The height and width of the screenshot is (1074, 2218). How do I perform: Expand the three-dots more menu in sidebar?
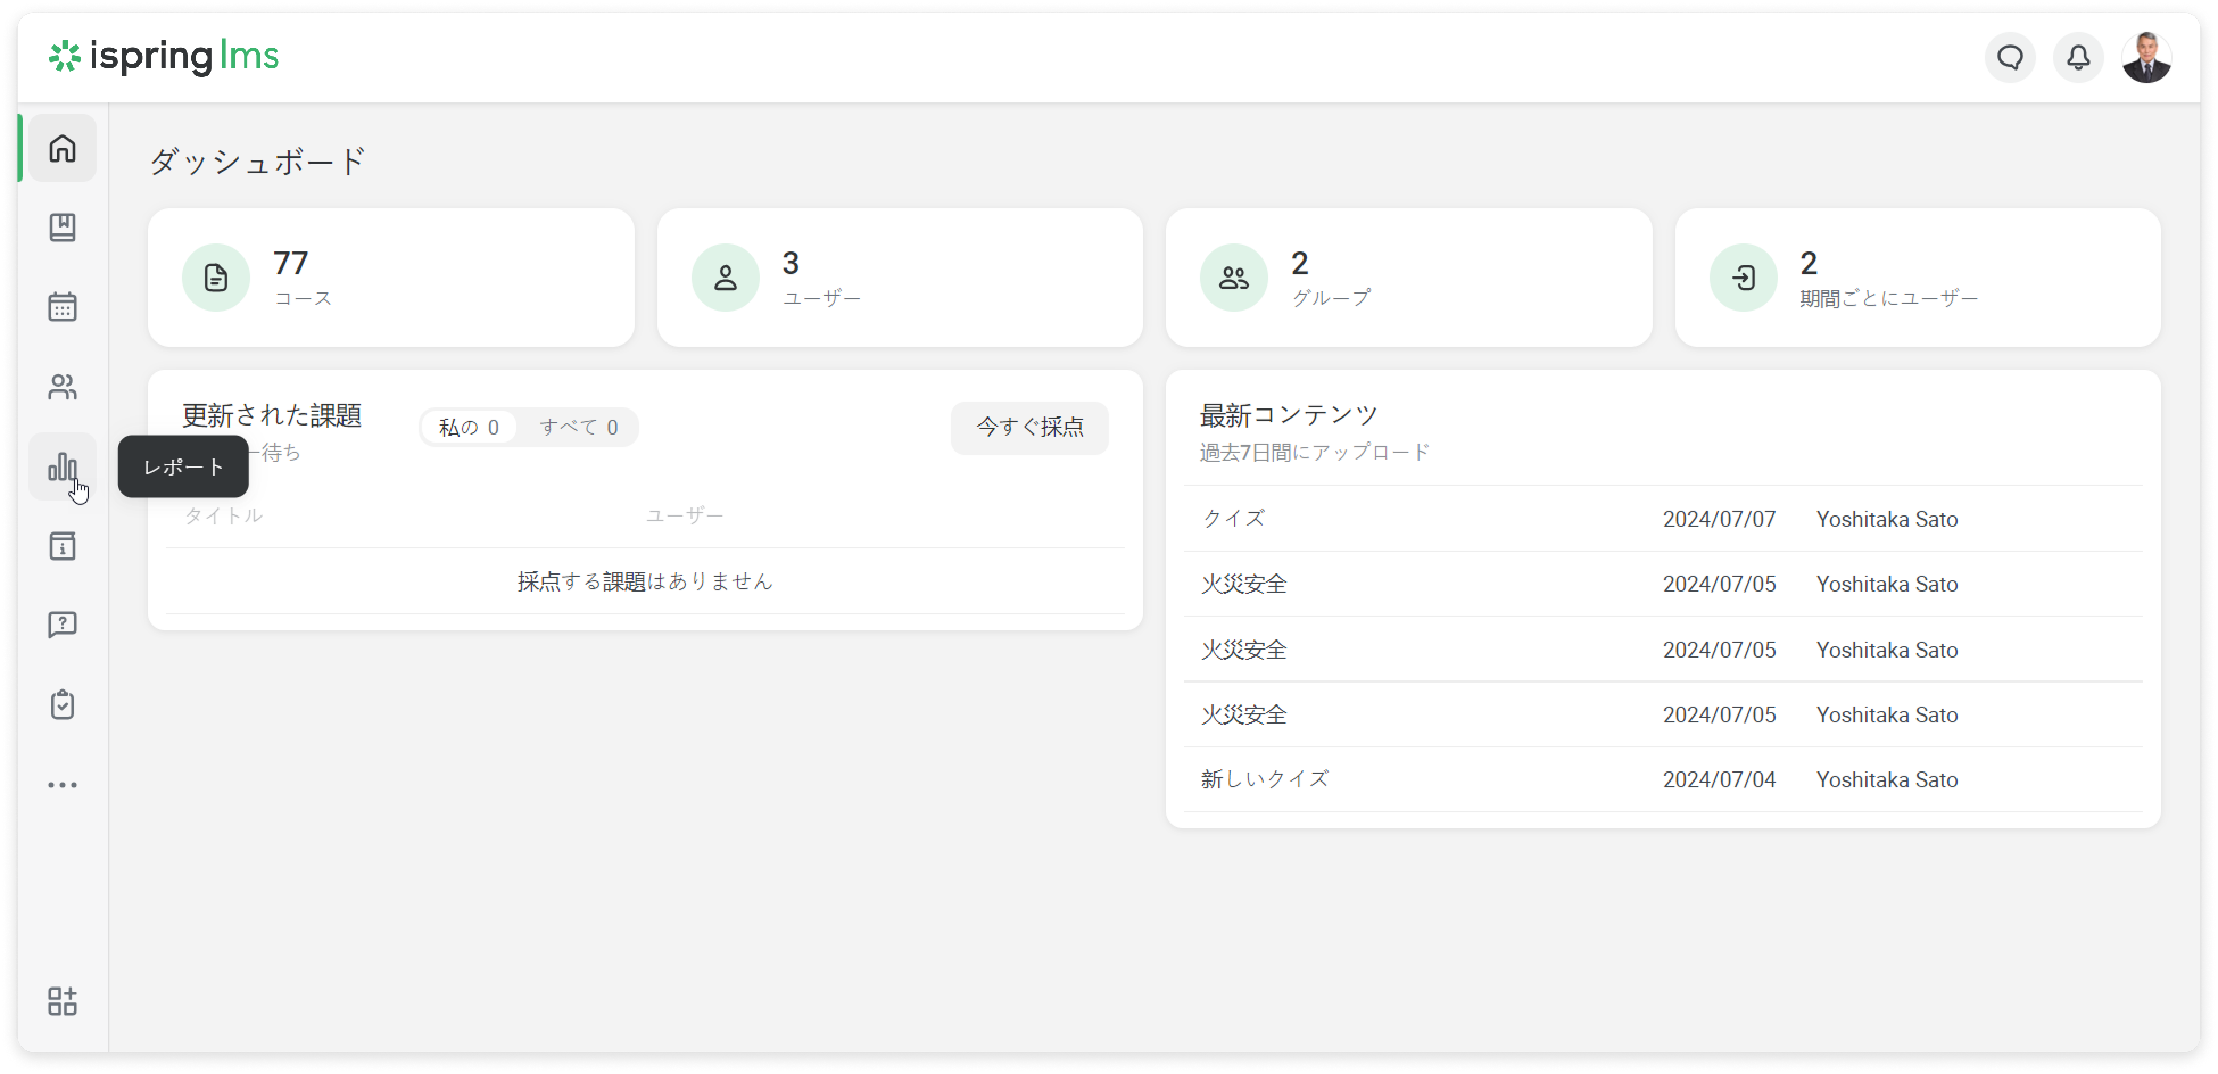tap(62, 784)
